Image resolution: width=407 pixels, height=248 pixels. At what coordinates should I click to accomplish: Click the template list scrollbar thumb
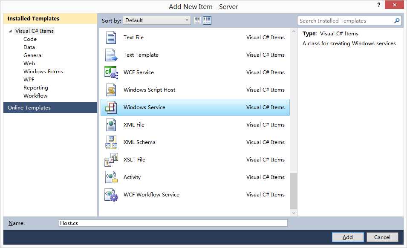click(293, 191)
